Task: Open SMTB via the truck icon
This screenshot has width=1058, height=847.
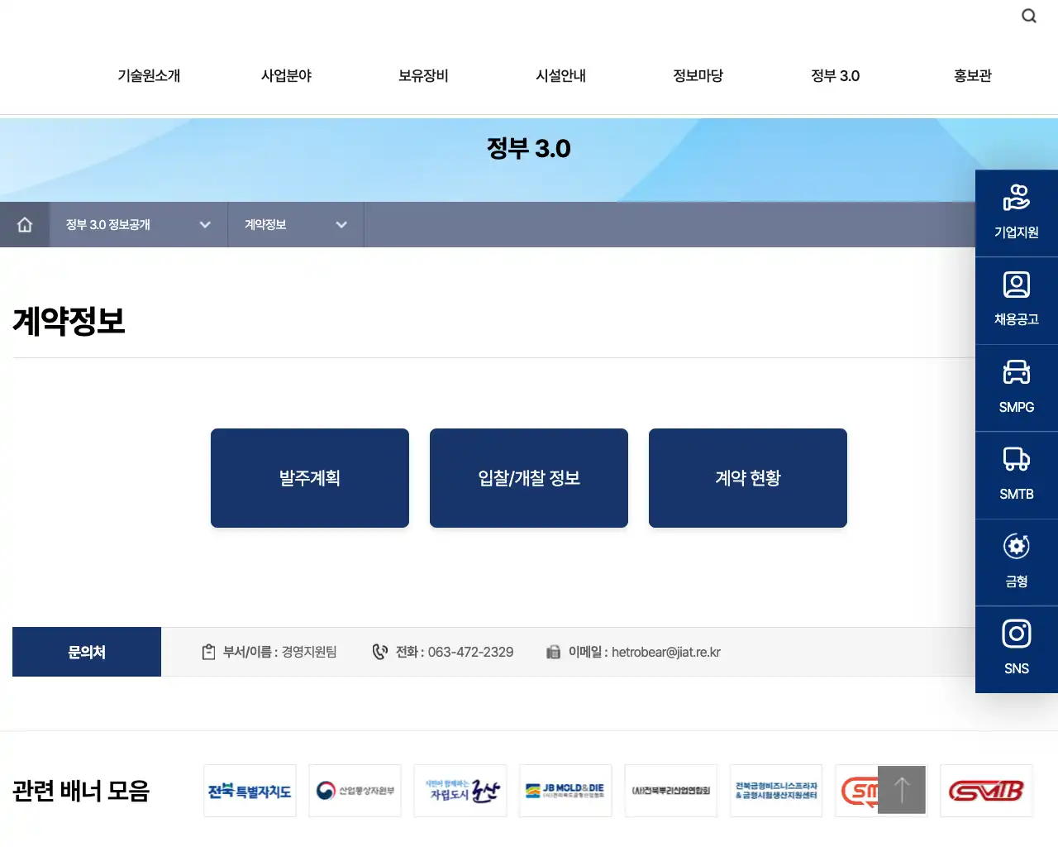Action: 1016,474
